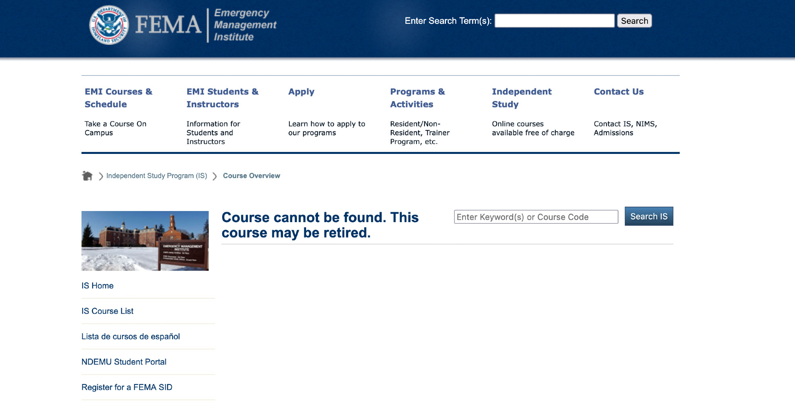Open Programs & Activities menu
The width and height of the screenshot is (795, 405).
pyautogui.click(x=417, y=98)
